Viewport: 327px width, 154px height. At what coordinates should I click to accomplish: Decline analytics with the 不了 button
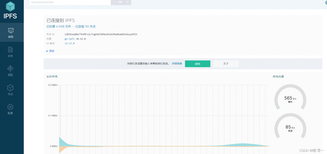coord(226,64)
